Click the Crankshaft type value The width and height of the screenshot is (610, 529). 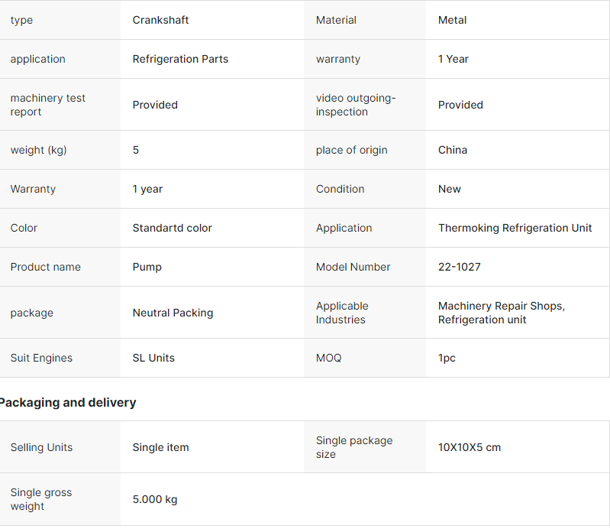[160, 20]
